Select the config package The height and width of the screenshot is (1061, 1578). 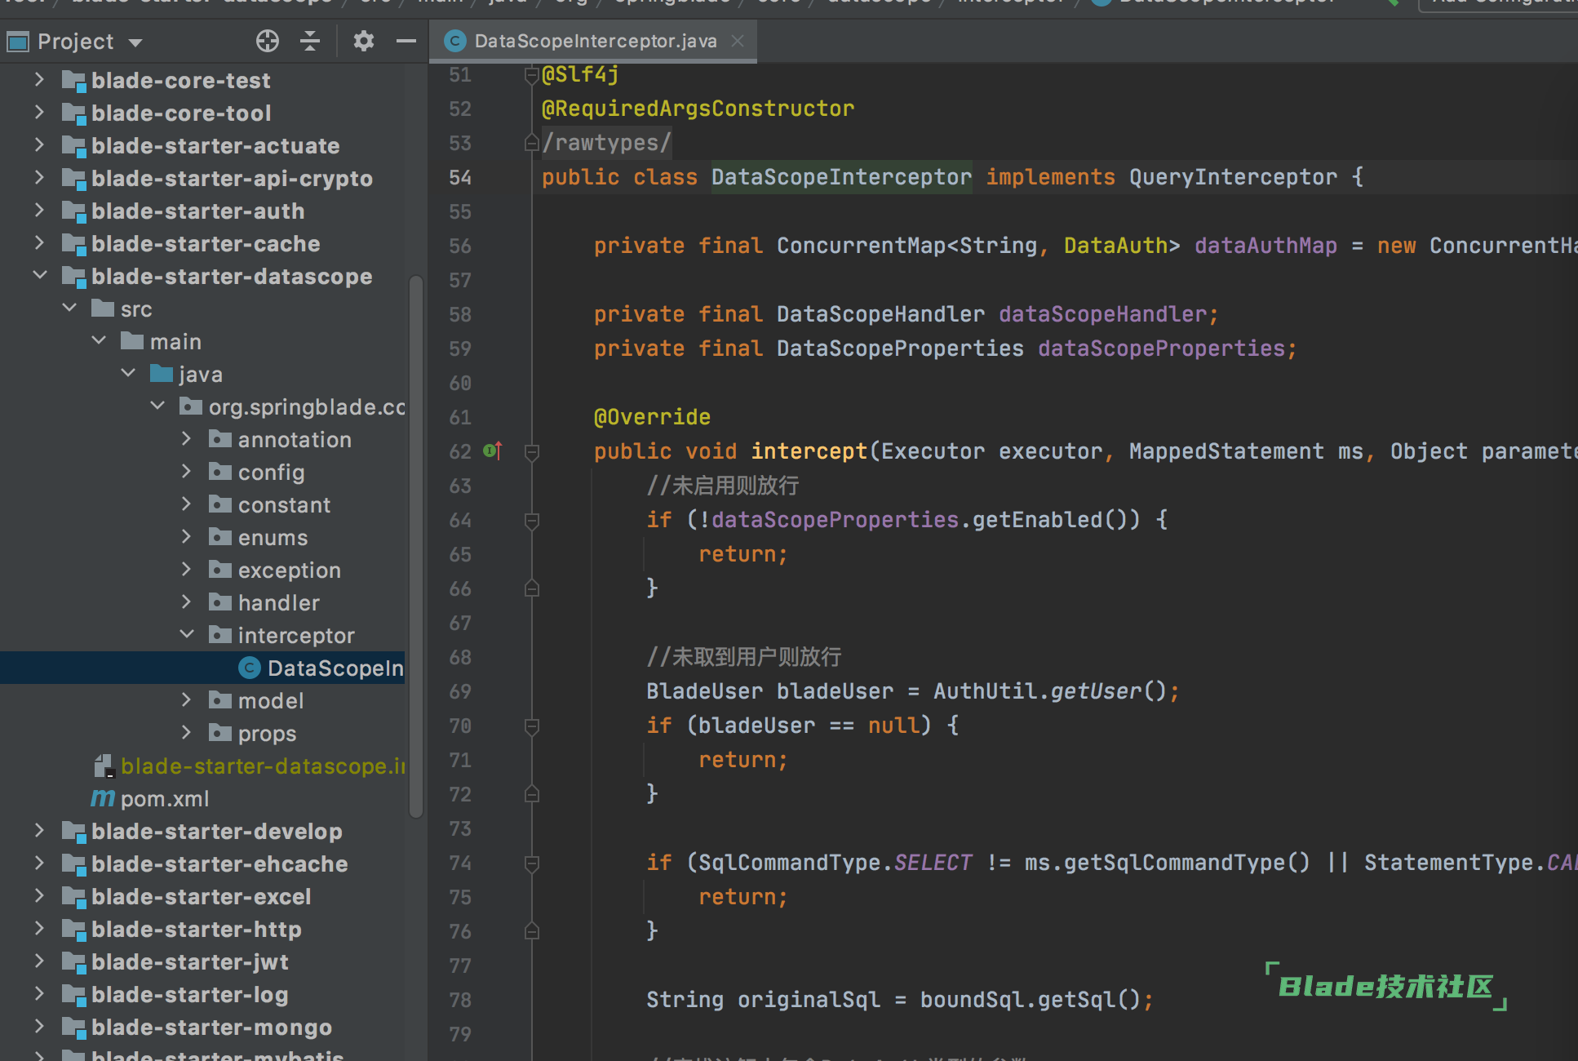click(271, 472)
